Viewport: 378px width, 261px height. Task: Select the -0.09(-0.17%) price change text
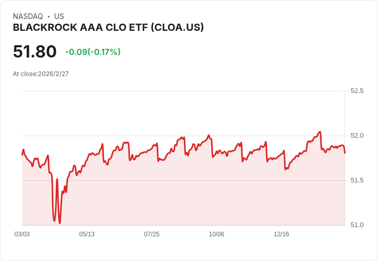click(x=93, y=52)
